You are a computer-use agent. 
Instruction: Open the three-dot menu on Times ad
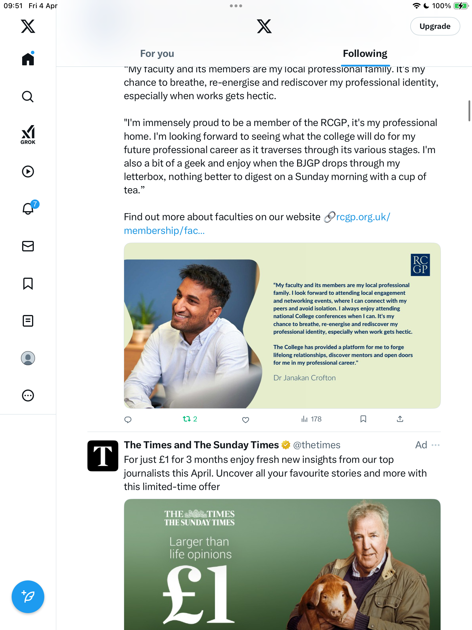[436, 445]
